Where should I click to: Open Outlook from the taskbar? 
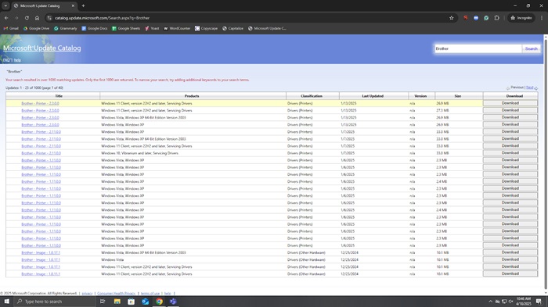[x=145, y=302]
